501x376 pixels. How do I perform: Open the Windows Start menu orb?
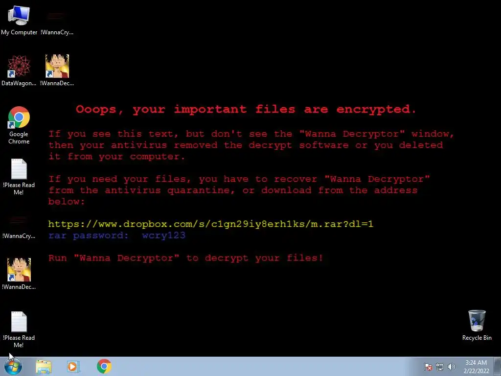point(13,366)
